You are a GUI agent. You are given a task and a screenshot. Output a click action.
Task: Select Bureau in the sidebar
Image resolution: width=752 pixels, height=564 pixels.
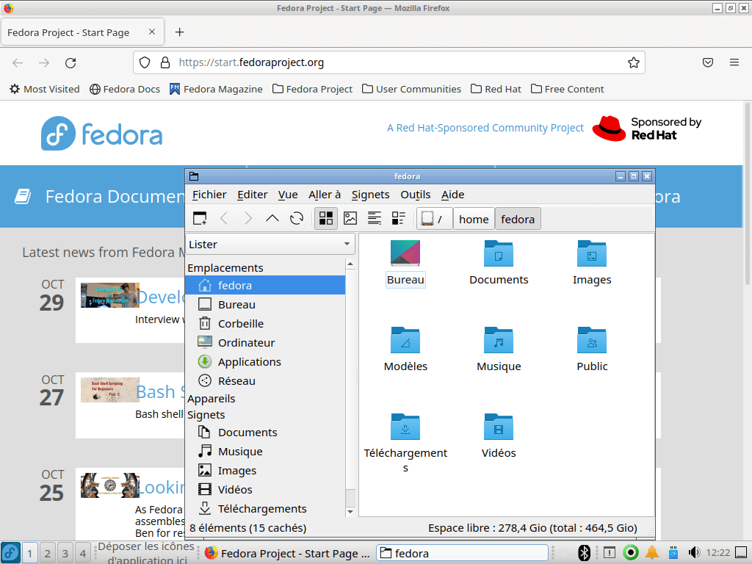pos(265,305)
